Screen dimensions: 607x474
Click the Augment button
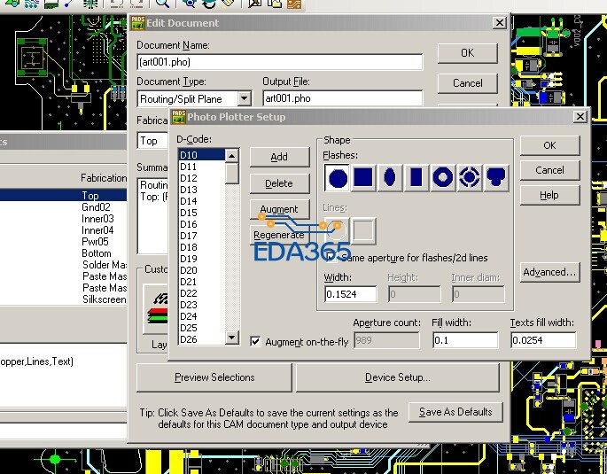[279, 209]
